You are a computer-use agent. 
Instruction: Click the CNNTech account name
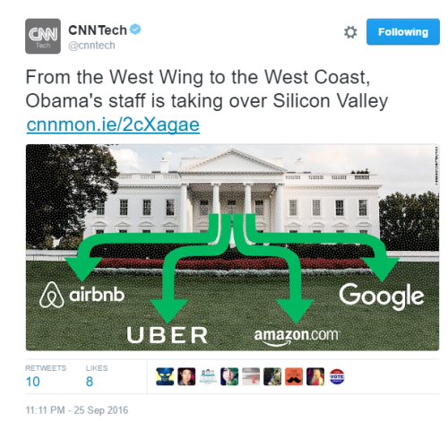pos(98,30)
